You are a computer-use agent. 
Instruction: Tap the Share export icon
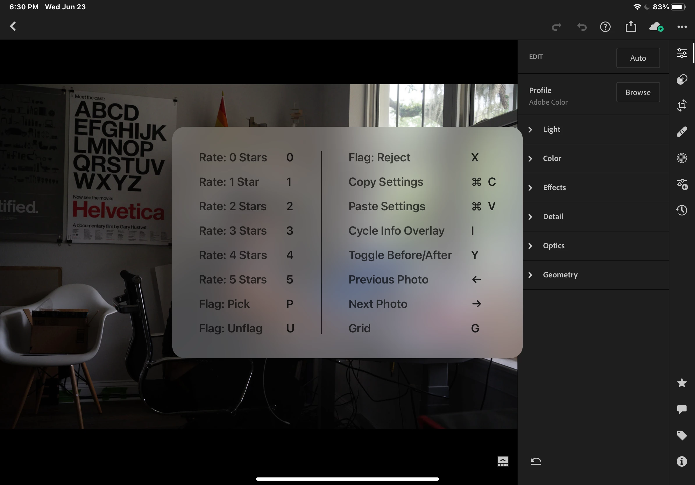631,27
